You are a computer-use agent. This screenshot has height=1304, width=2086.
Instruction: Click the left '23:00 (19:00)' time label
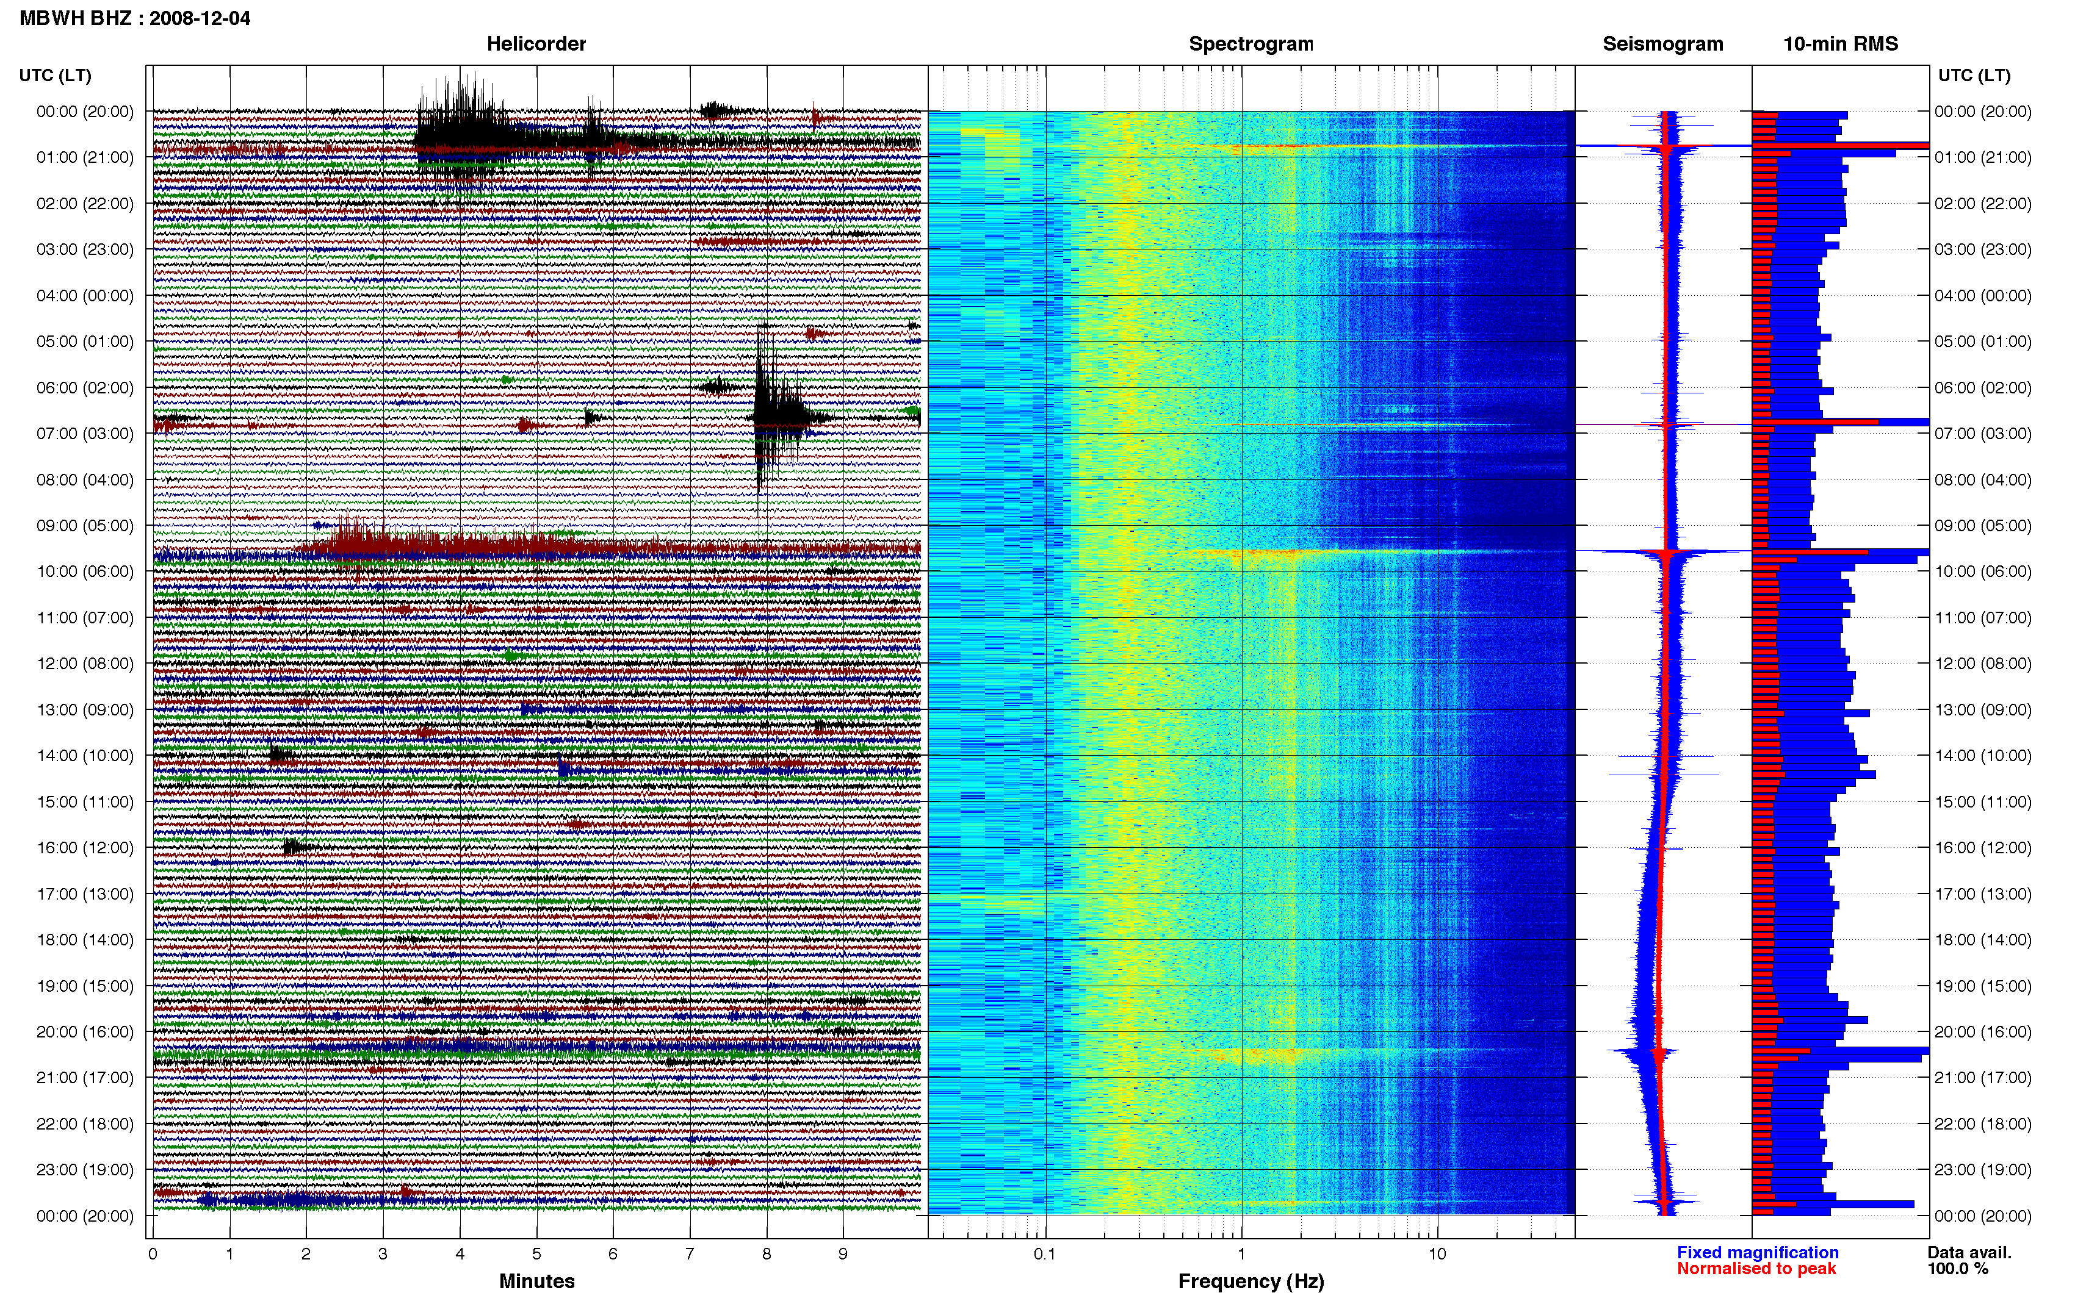point(85,1169)
